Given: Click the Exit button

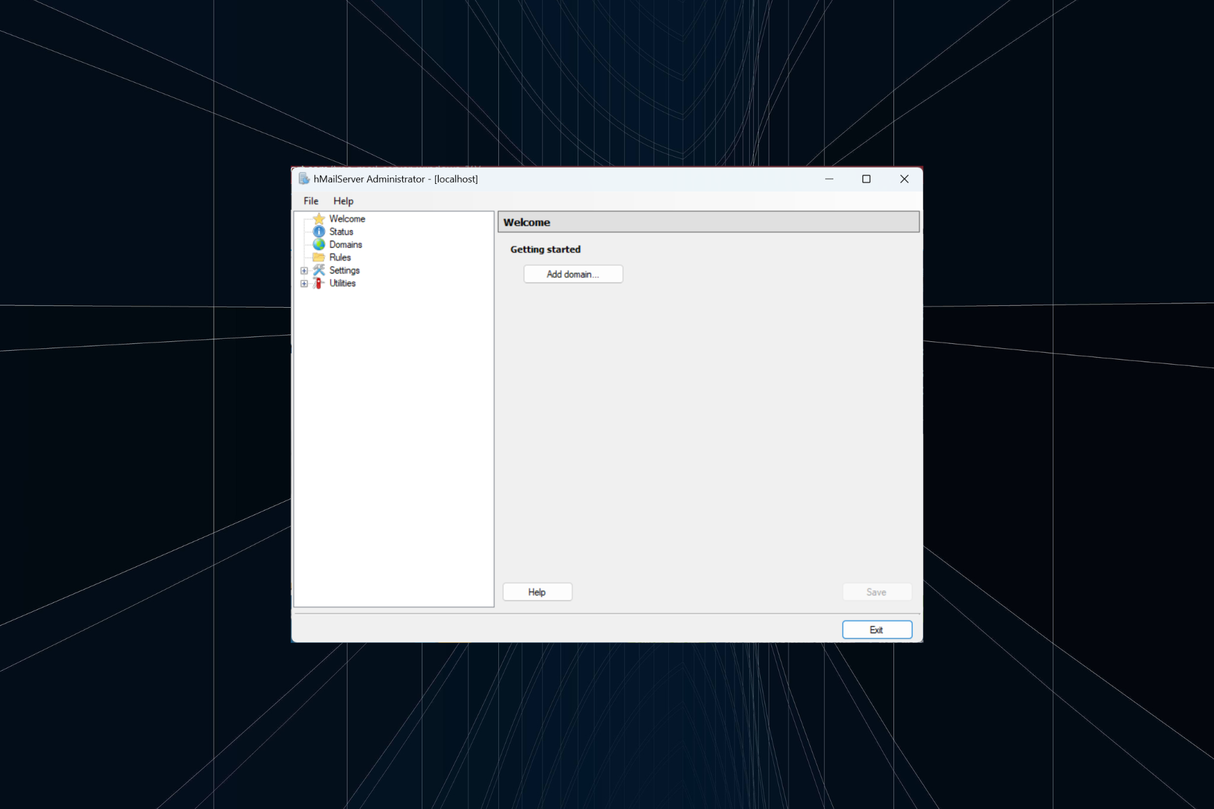Looking at the screenshot, I should point(876,630).
